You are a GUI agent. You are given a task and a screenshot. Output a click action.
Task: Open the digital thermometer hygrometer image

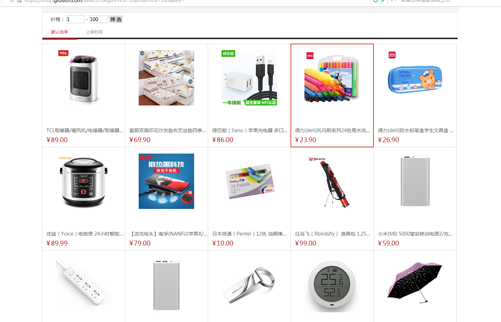point(332,285)
